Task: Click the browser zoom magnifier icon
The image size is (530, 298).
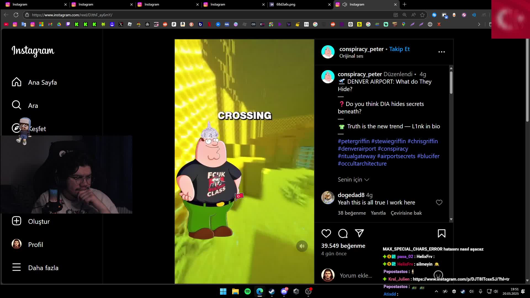Action: 405,15
